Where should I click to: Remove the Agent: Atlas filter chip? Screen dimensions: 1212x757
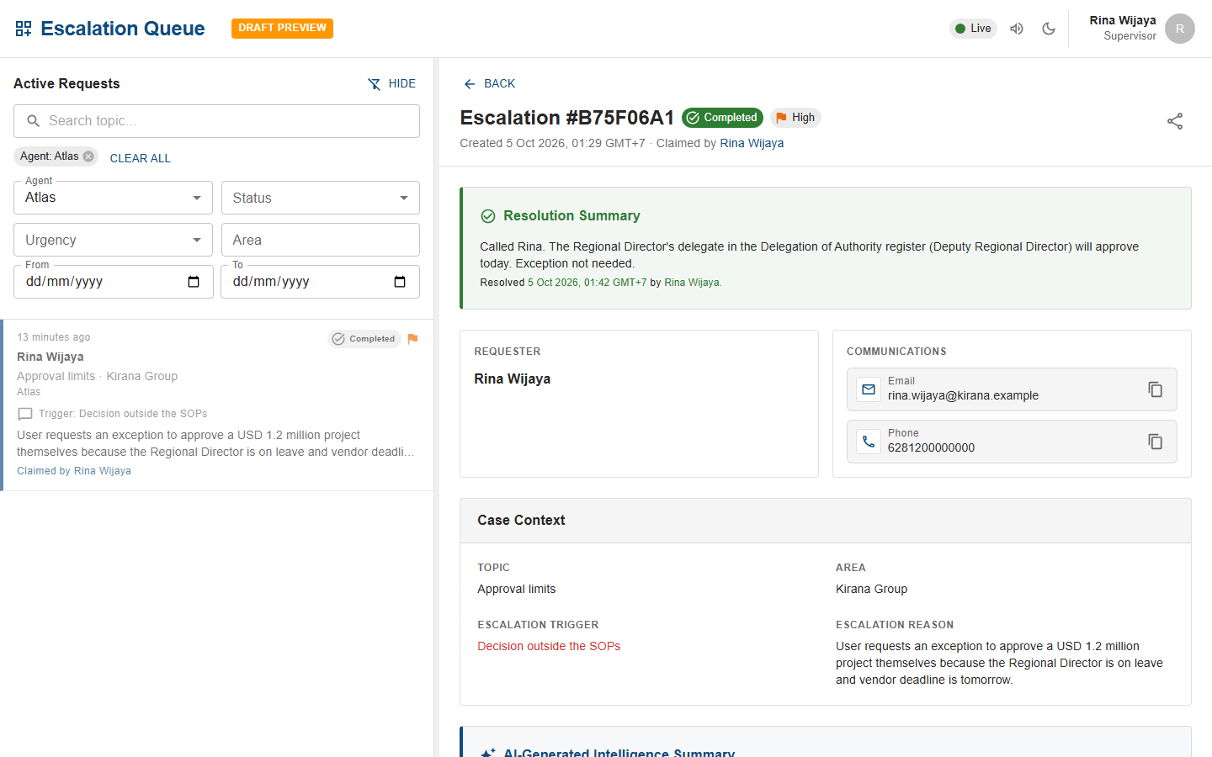(x=88, y=156)
